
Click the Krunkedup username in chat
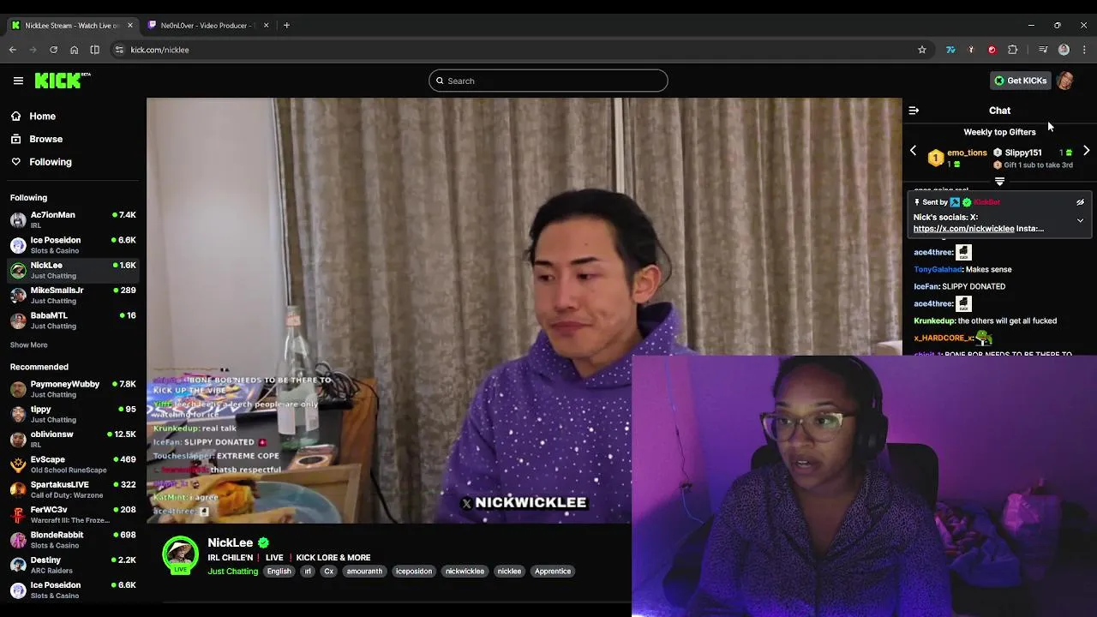934,320
